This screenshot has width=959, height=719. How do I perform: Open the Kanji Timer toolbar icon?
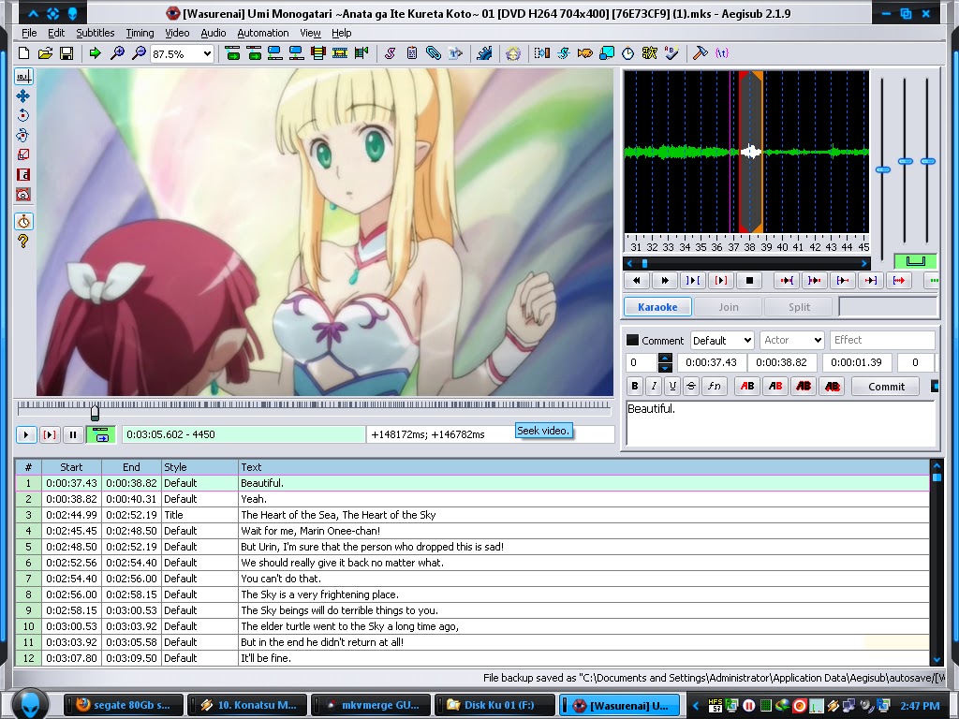650,53
